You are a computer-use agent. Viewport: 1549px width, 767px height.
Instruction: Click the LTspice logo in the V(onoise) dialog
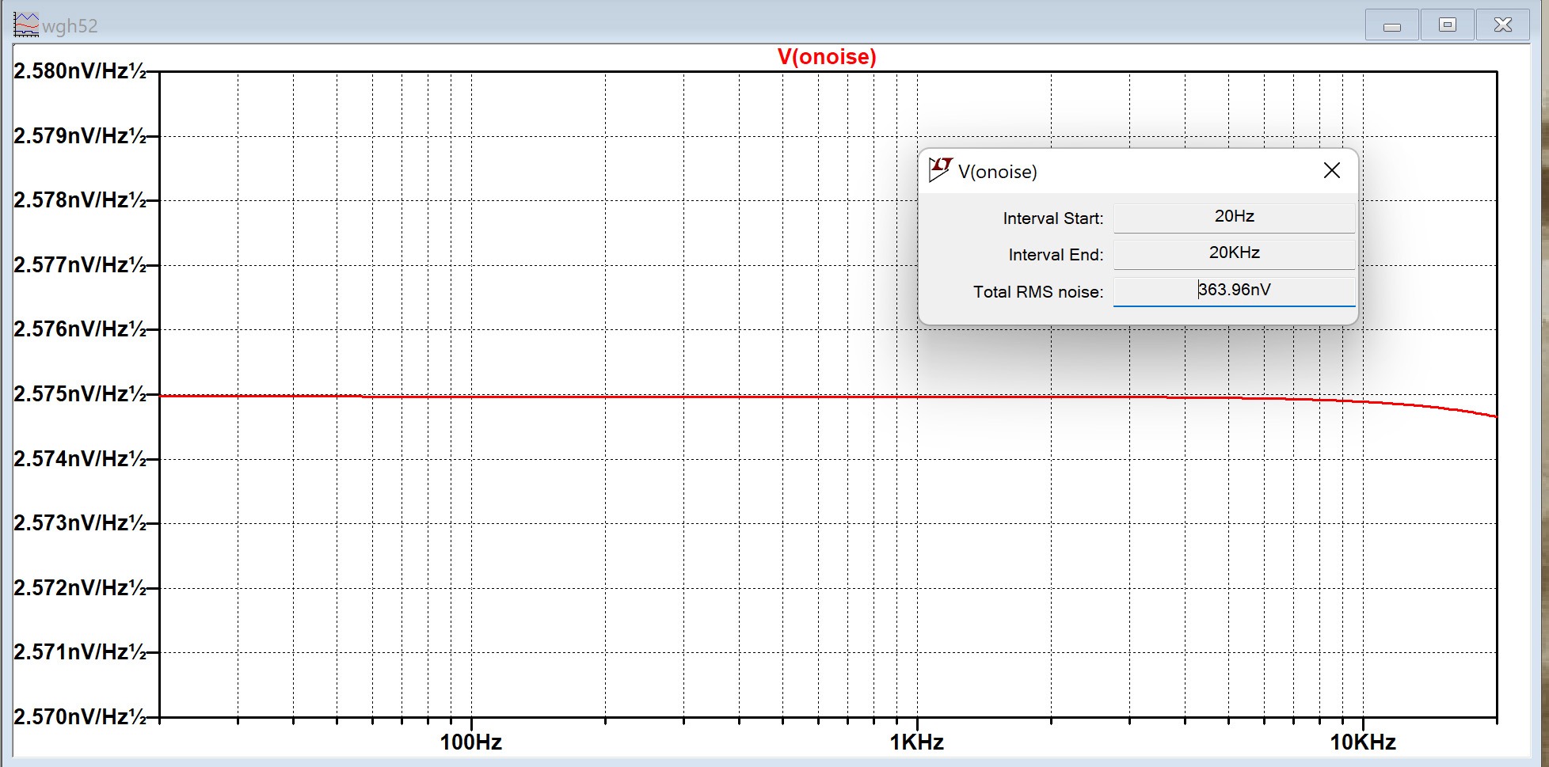(940, 169)
